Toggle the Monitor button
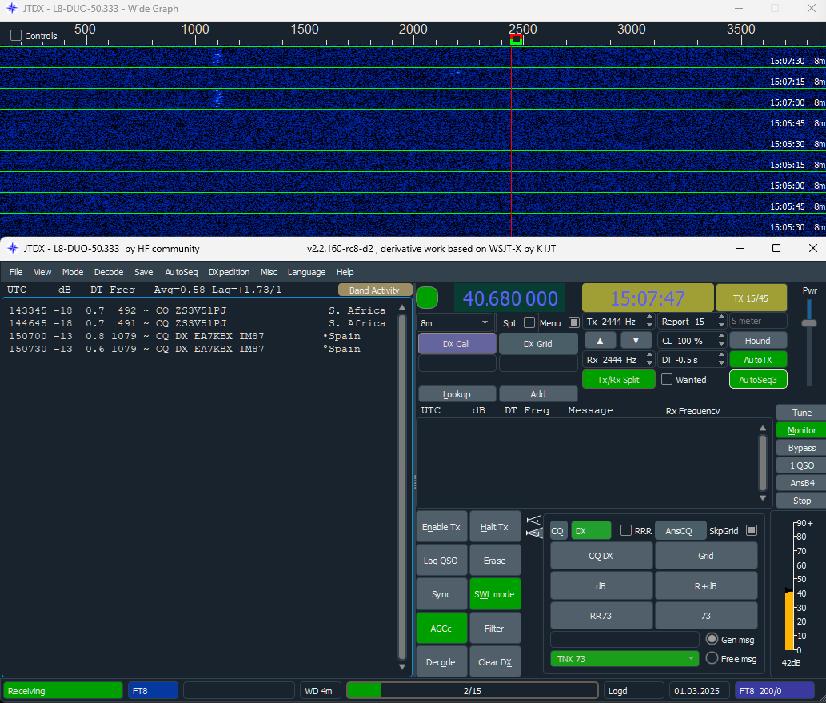The width and height of the screenshot is (826, 703). point(802,430)
